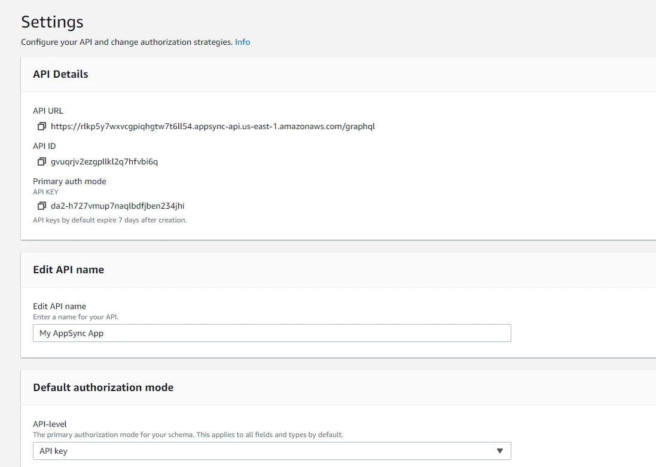Click the API key value starting with da2-
This screenshot has height=467, width=656.
point(117,206)
